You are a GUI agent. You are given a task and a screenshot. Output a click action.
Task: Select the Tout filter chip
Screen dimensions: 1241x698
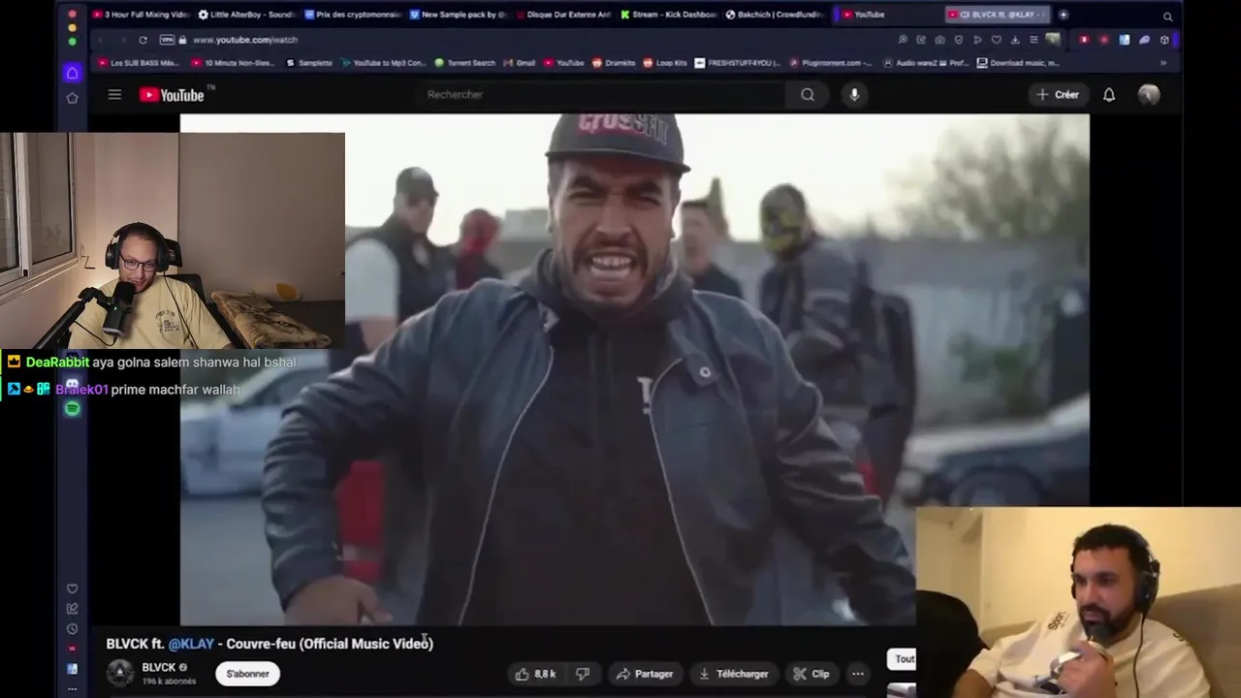click(x=904, y=659)
